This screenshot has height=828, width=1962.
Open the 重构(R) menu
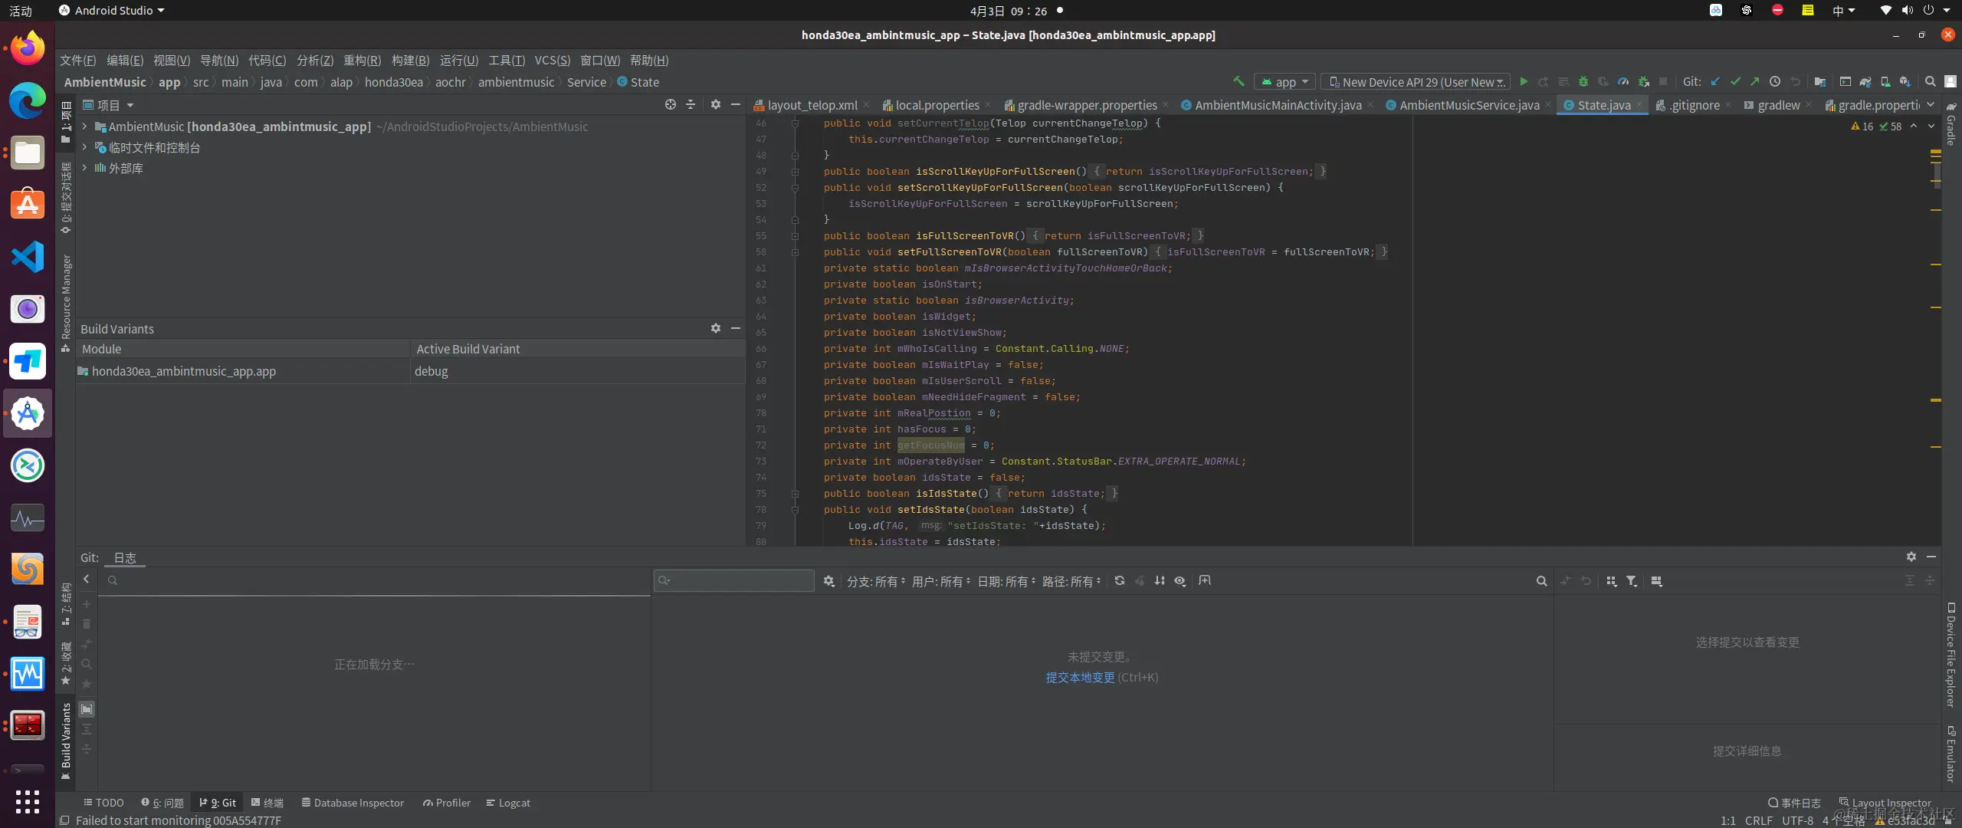click(x=362, y=60)
